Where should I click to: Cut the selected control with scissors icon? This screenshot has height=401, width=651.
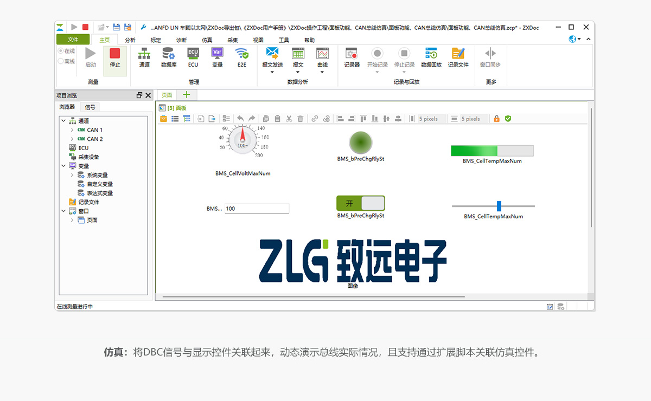point(289,119)
